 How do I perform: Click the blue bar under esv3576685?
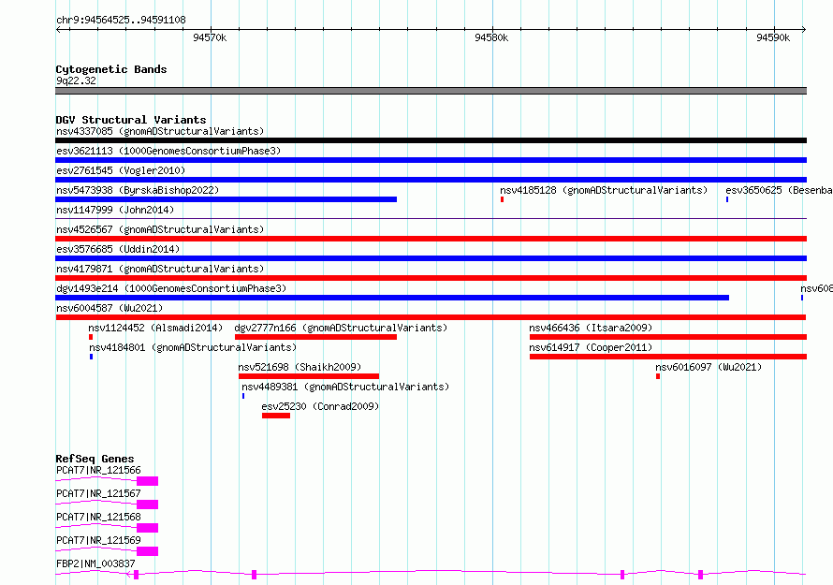coord(431,258)
